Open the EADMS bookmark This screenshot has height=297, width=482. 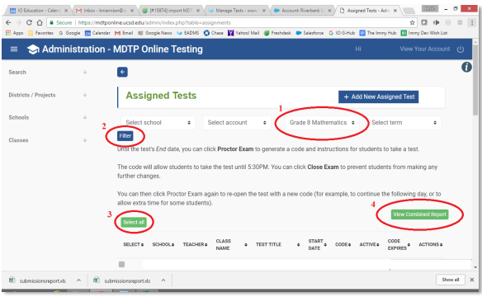tap(188, 33)
